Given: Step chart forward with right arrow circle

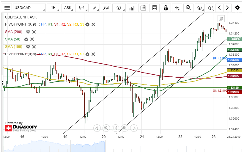Looking at the screenshot, I should click(134, 128).
